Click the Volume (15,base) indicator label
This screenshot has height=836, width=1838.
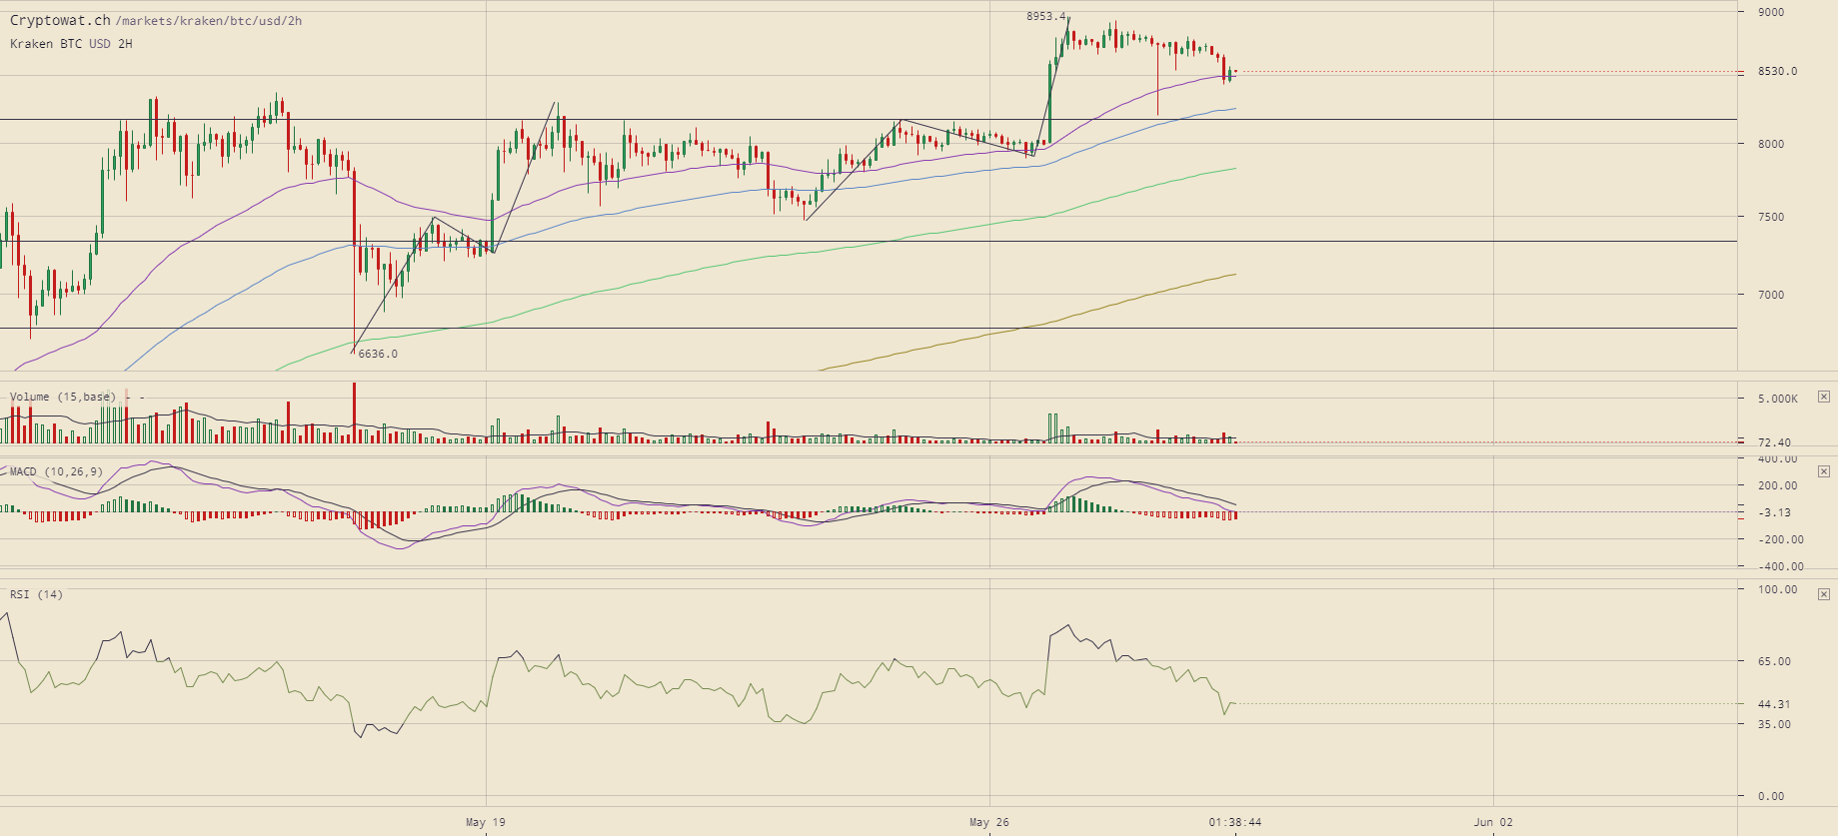(62, 397)
